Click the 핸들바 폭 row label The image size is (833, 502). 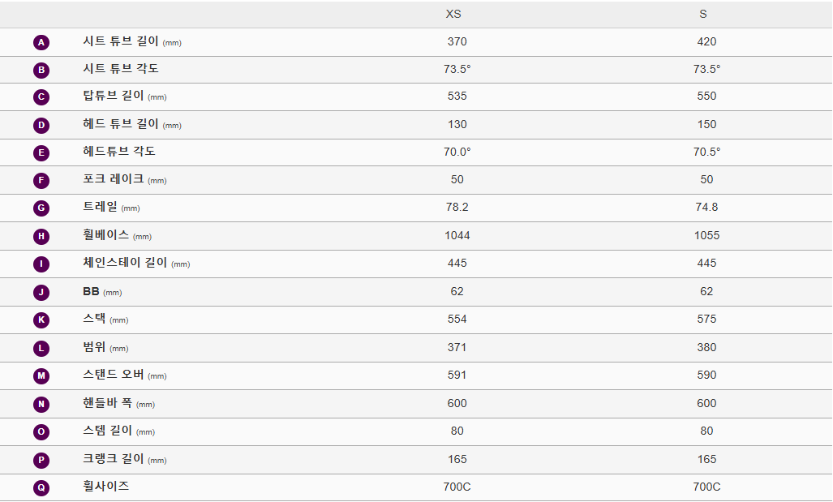[x=107, y=403]
